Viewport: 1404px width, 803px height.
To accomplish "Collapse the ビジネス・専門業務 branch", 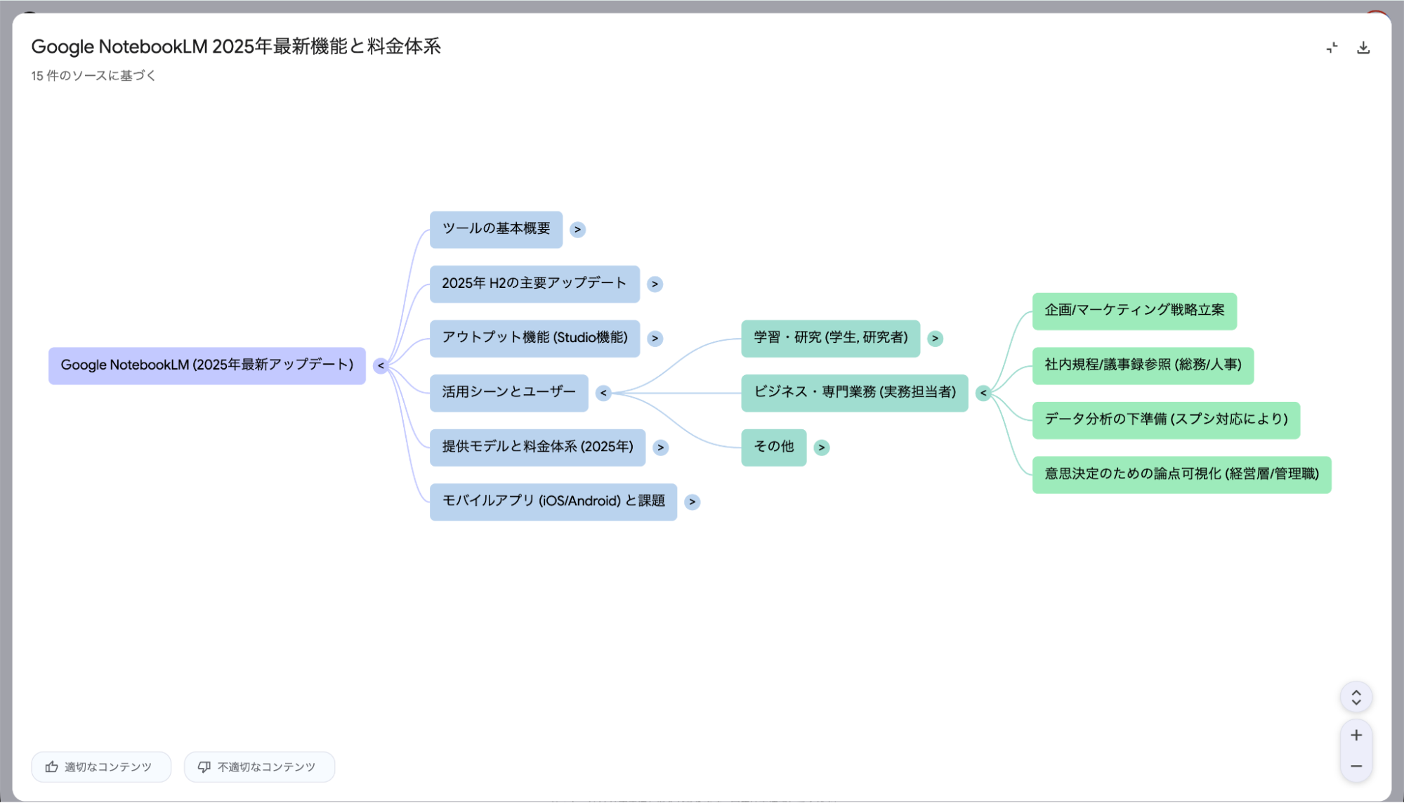I will tap(983, 393).
